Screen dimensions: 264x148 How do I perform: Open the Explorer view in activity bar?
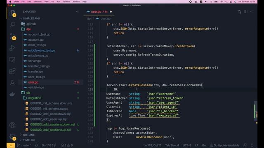[12, 13]
